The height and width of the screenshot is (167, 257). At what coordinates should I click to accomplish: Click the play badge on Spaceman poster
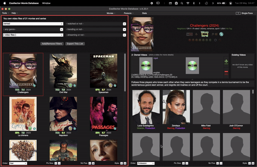click(115, 85)
